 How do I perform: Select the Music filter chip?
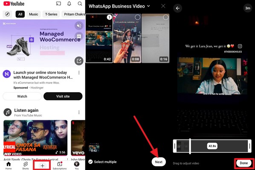click(x=34, y=14)
